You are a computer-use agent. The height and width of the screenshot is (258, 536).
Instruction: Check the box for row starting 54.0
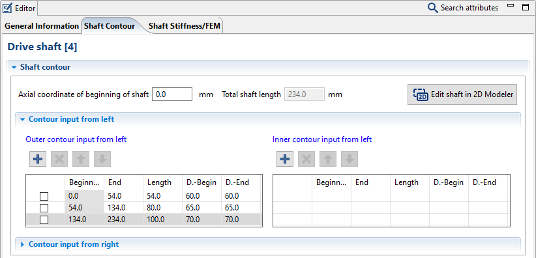[x=44, y=208]
